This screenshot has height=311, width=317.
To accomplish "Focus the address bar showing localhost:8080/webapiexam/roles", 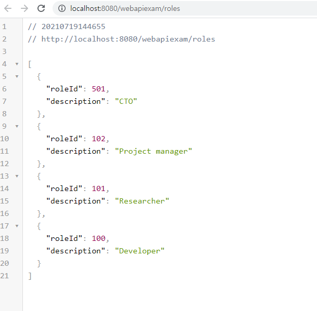I will (x=185, y=8).
